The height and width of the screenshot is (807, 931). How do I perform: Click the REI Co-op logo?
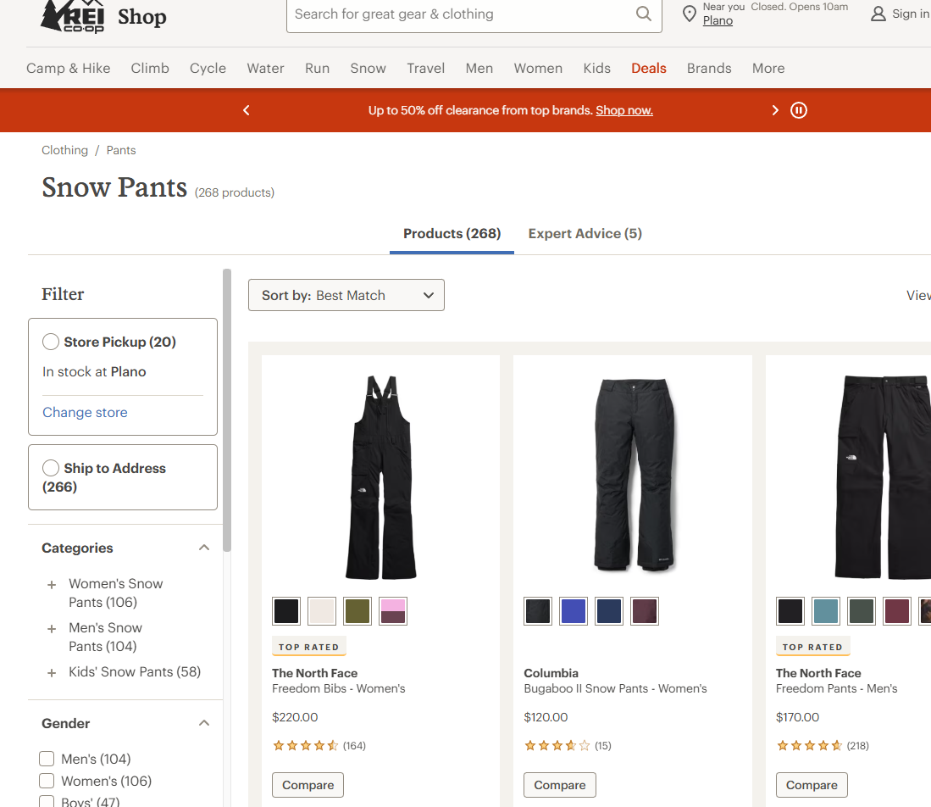click(73, 16)
